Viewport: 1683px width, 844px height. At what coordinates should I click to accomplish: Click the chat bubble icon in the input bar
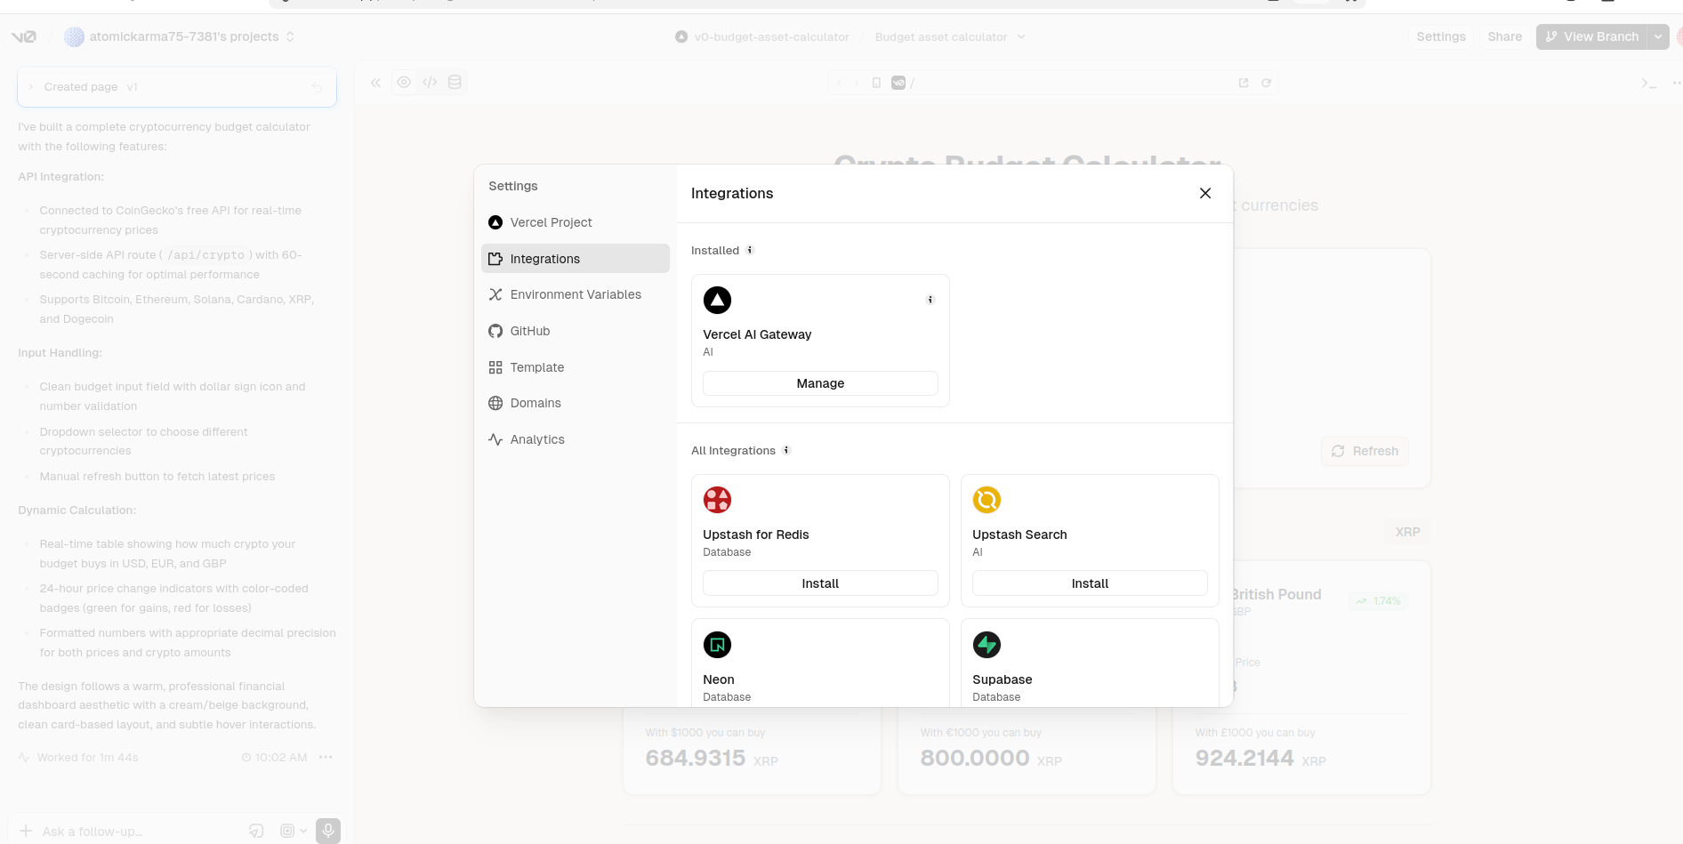click(x=256, y=831)
